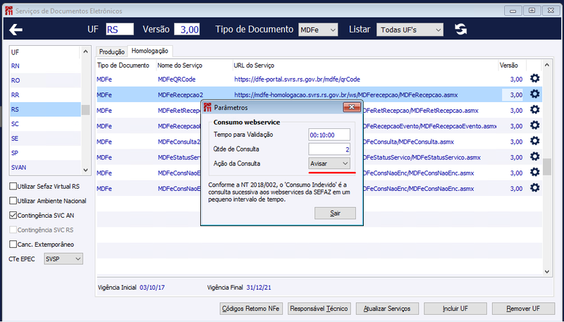Click the MDFeQRCode service name
This screenshot has width=564, height=322.
[177, 80]
